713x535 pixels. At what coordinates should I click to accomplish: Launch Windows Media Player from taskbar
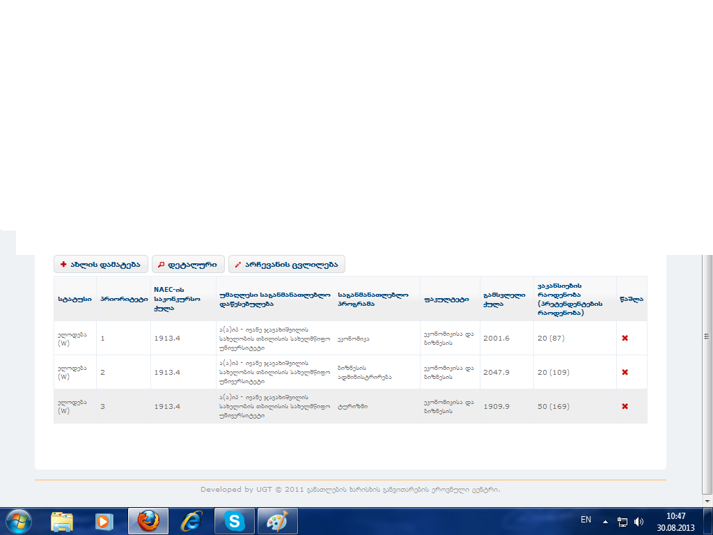(x=104, y=521)
